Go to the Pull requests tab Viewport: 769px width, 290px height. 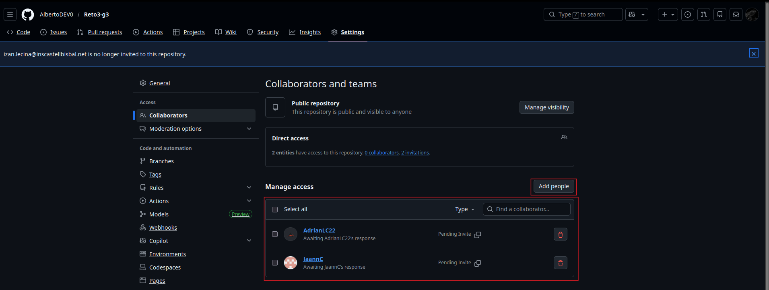pos(104,32)
